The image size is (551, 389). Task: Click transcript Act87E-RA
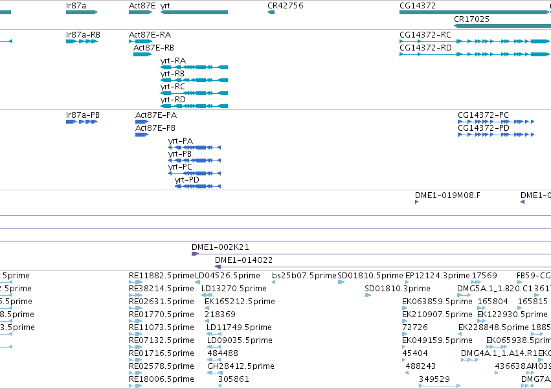(141, 41)
